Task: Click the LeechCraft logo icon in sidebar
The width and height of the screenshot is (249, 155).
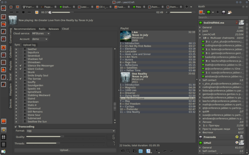Action: (x=3, y=8)
